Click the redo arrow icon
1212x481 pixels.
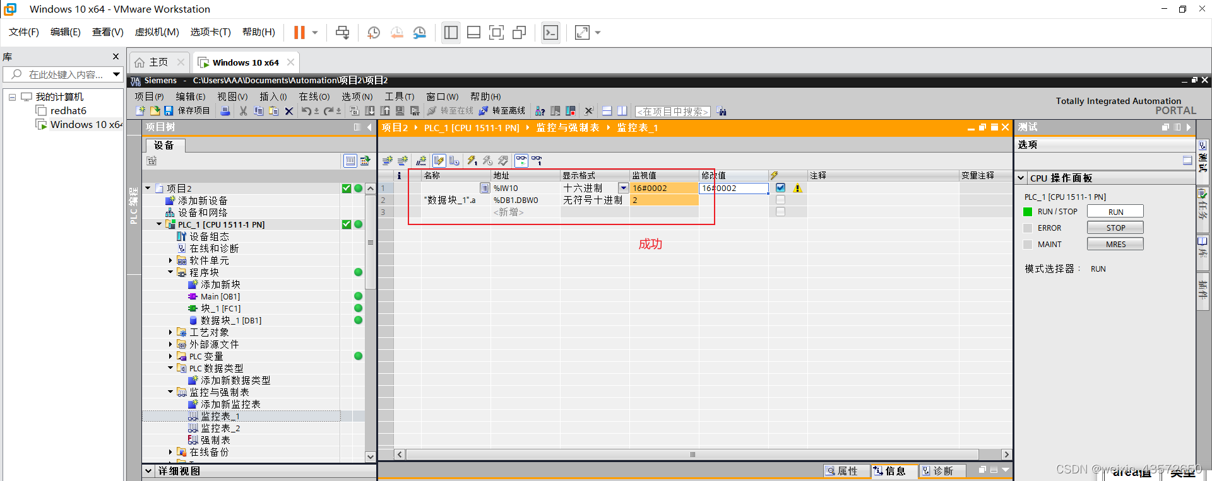328,111
